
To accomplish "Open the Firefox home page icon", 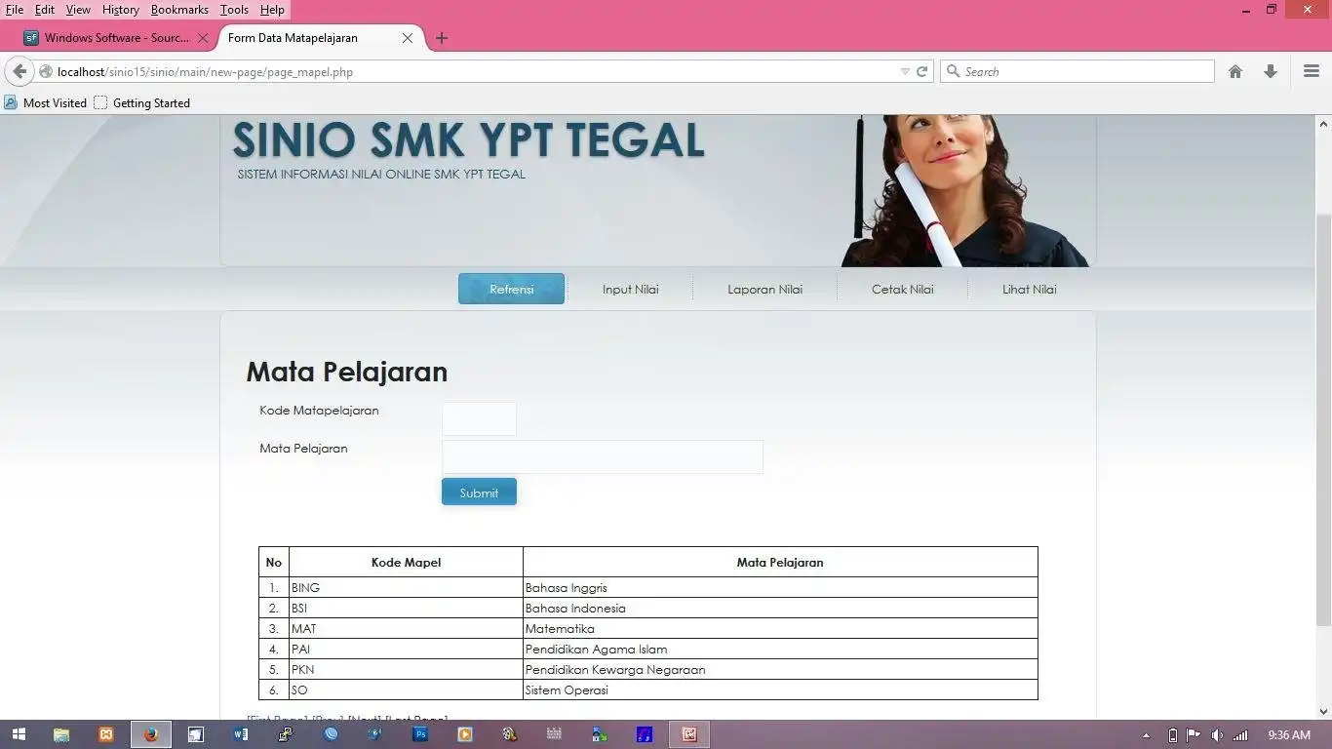I will [1235, 71].
